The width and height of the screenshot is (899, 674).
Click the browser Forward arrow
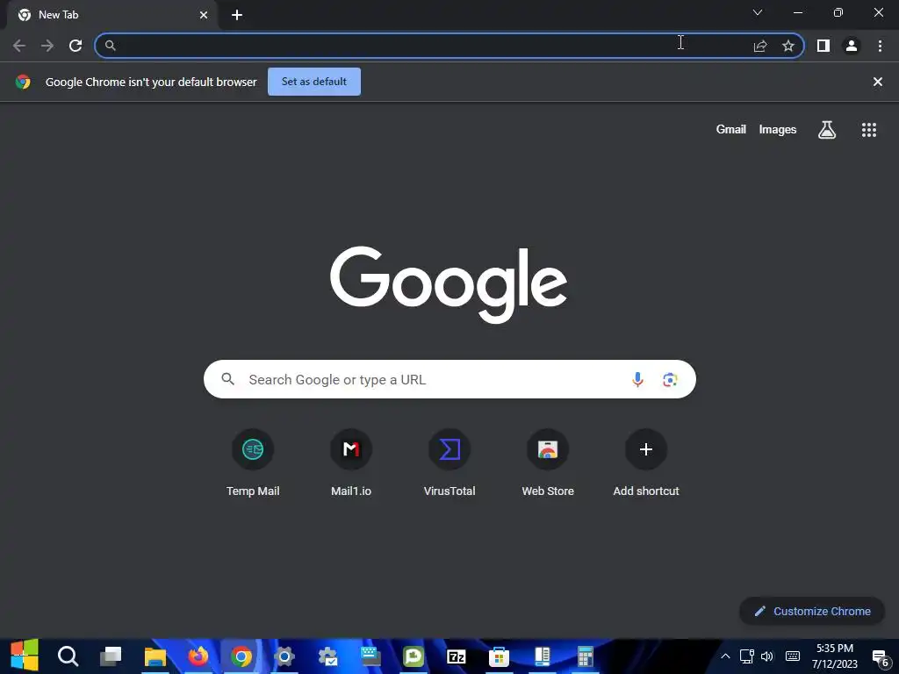click(x=47, y=46)
